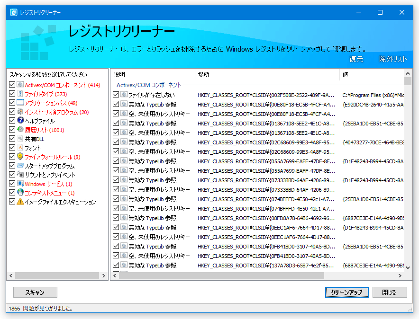
Task: Toggle the ファイアウォールルール (8) checkbox
Action: point(12,157)
